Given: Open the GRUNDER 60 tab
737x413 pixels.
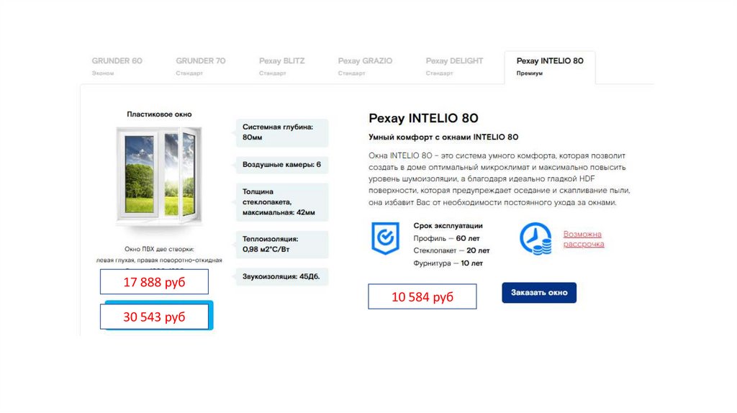Looking at the screenshot, I should click(117, 66).
